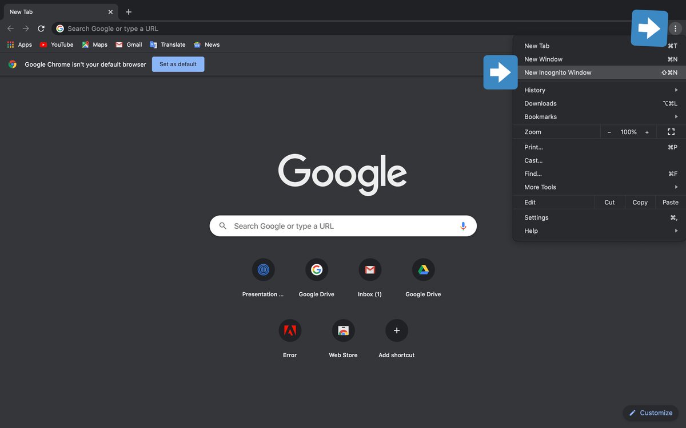
Task: Close the New Tab tab
Action: [x=110, y=12]
